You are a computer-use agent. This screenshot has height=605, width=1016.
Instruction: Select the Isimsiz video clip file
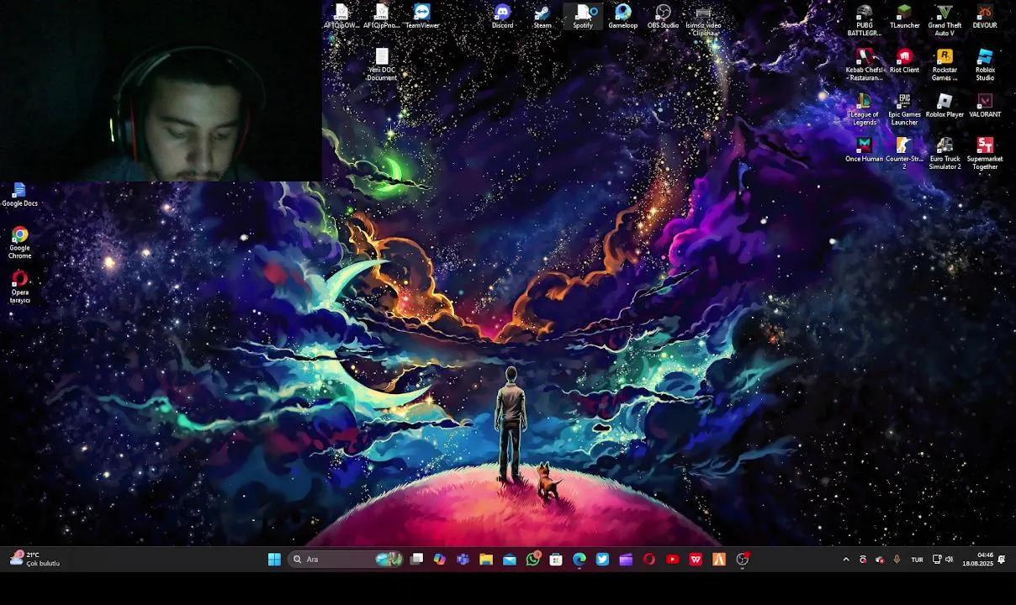(703, 19)
